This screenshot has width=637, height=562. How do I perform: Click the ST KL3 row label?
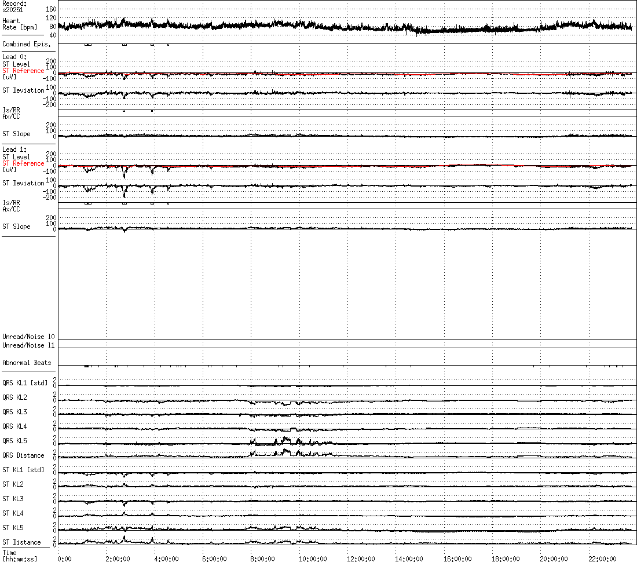[x=13, y=499]
